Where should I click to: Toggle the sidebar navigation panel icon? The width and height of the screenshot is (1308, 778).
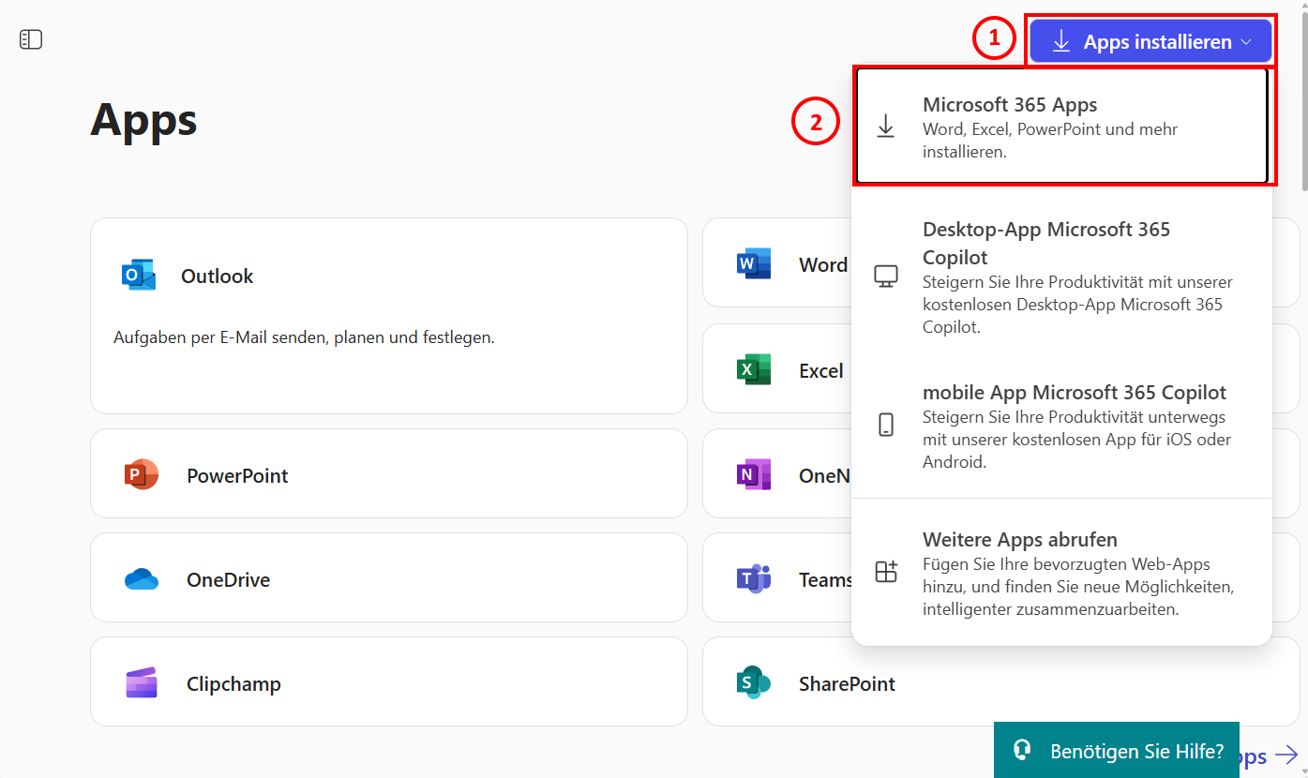31,39
